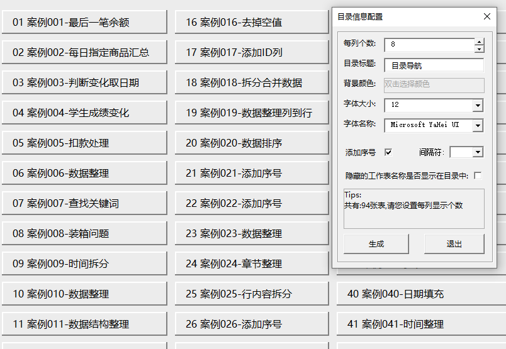
Task: Enable showing hidden worksheets in directory
Action: point(478,176)
